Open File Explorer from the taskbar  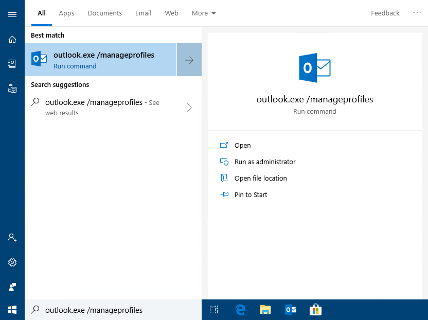click(265, 309)
